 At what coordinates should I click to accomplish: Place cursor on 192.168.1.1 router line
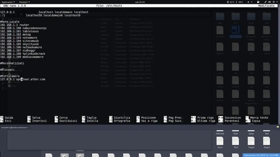(x=14, y=25)
